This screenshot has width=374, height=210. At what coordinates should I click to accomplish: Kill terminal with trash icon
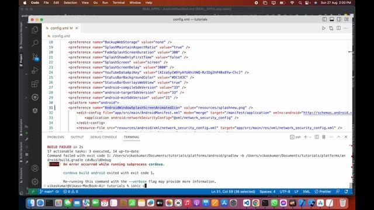324,137
